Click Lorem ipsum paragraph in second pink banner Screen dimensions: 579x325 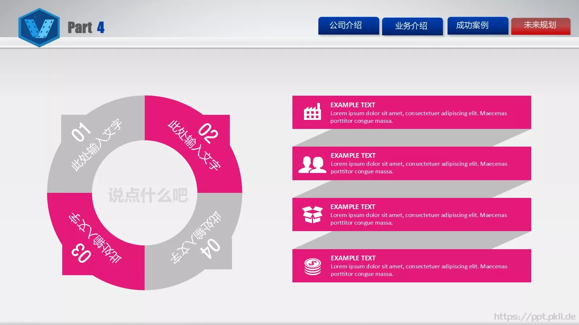click(x=419, y=168)
